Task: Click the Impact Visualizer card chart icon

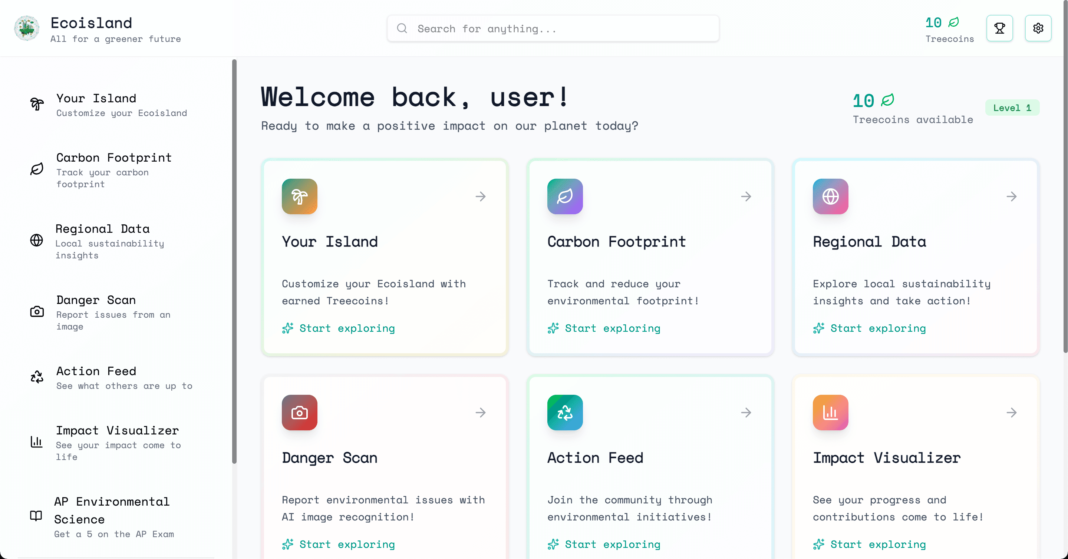Action: (x=830, y=413)
